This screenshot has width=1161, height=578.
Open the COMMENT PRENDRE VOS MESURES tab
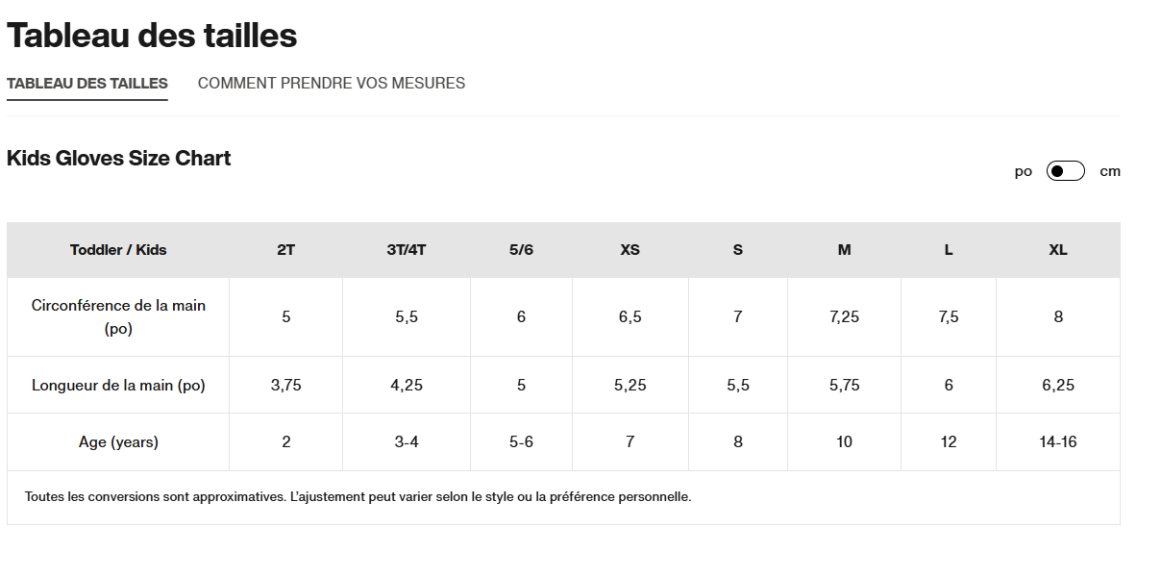coord(332,84)
